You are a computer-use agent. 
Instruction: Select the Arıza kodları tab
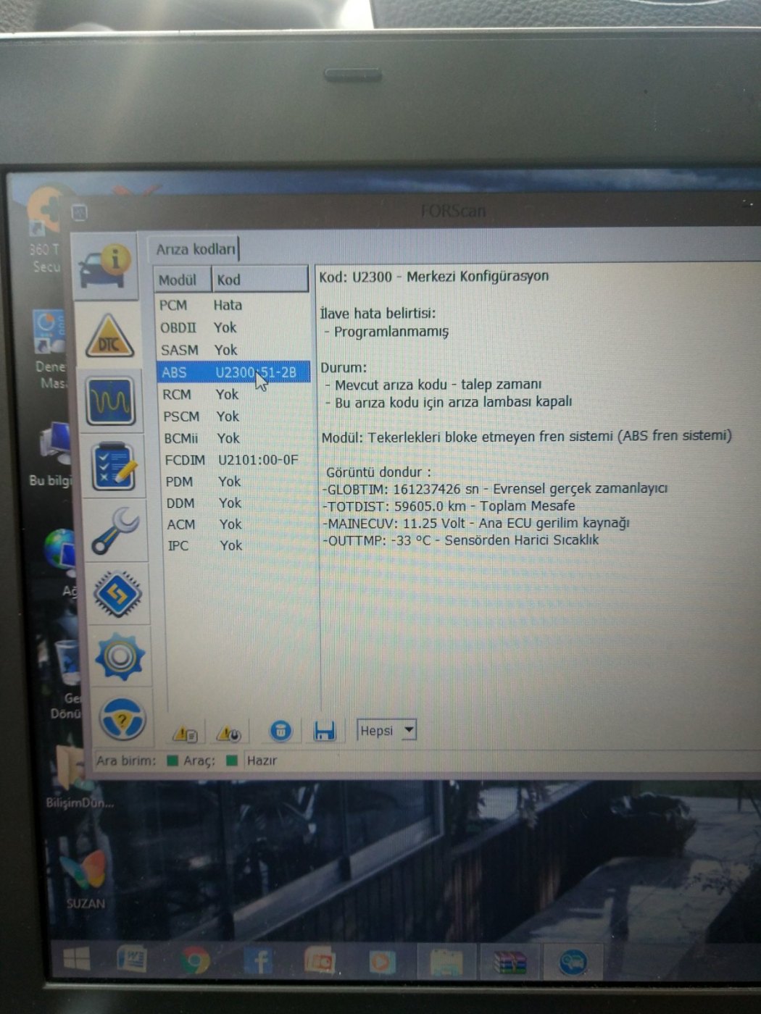pyautogui.click(x=195, y=249)
